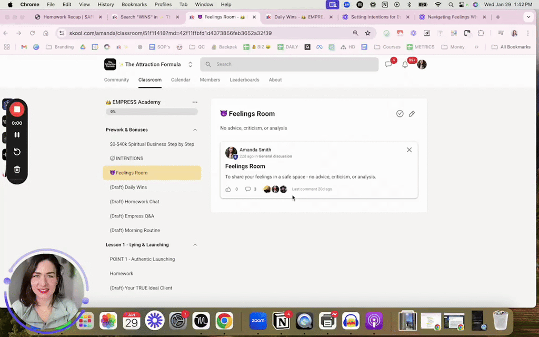Screen dimensions: 539x337
Task: Open the Feelings Room post title
Action: 245,166
